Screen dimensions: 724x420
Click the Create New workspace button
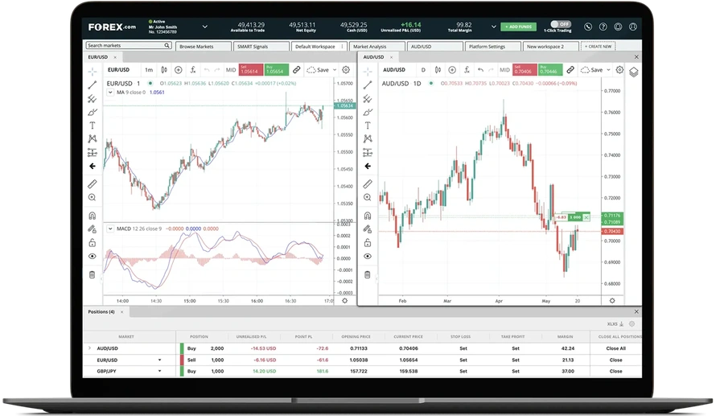click(x=598, y=46)
